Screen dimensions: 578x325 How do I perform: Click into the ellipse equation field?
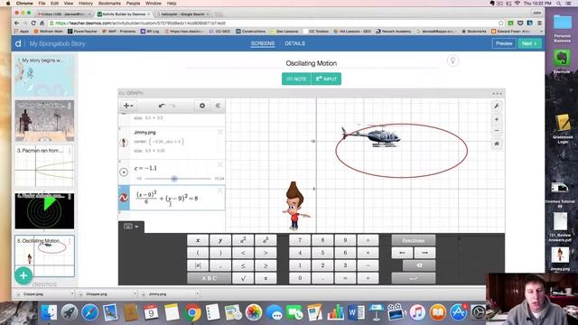(x=177, y=199)
